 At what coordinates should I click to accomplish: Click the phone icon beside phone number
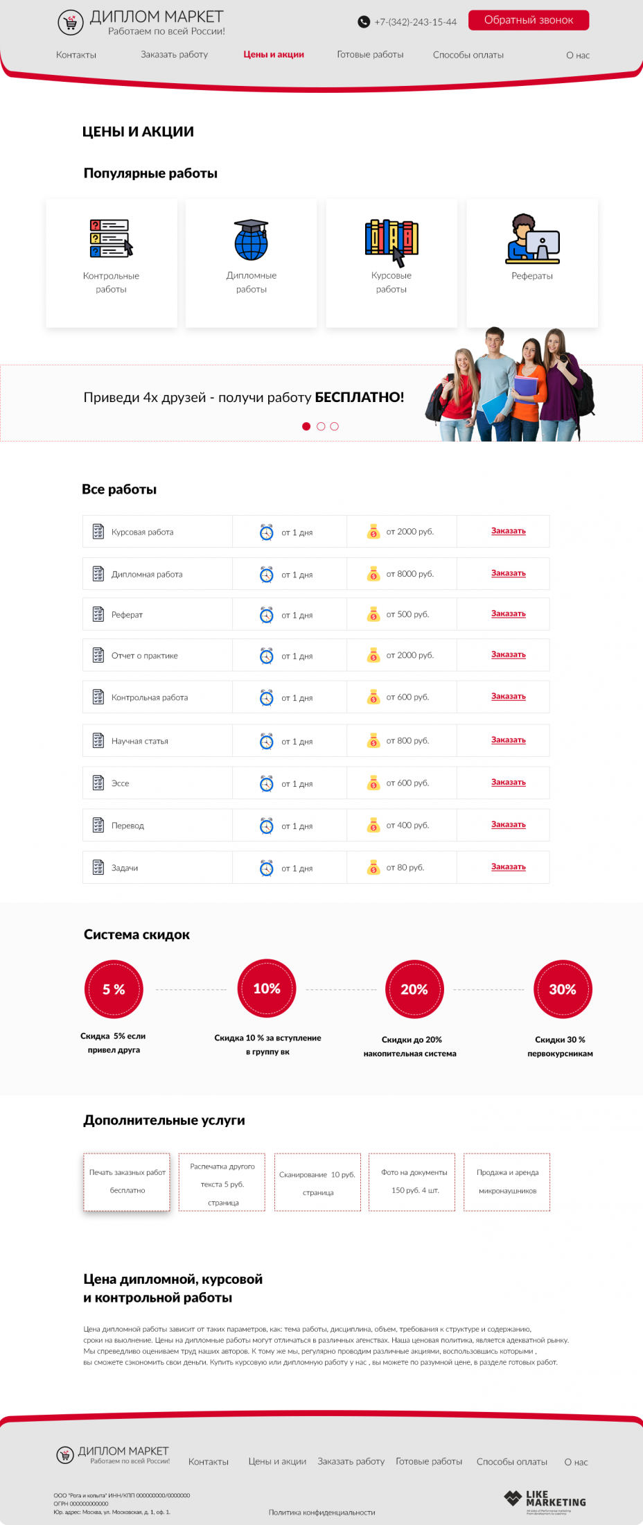coord(364,21)
